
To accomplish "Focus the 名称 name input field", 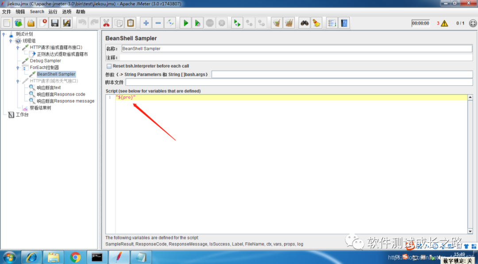I will (x=297, y=49).
